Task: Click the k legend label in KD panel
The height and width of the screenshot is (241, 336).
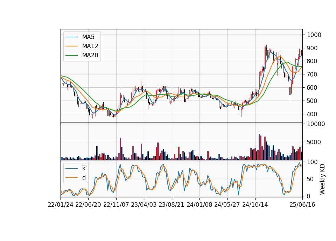Action: tap(84, 168)
